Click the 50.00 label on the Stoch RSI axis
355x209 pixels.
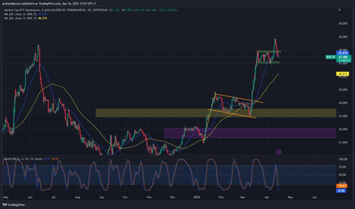coord(343,175)
